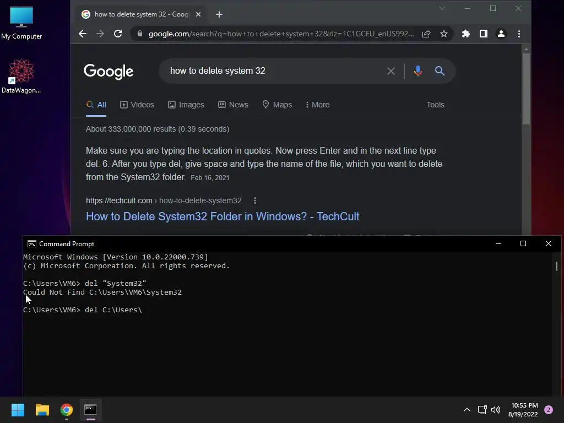
Task: Click Command Prompt taskbar icon
Action: [90, 410]
